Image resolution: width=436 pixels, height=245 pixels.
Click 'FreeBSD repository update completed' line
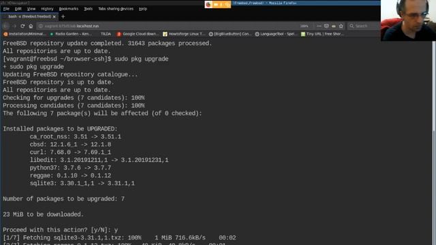click(x=108, y=44)
